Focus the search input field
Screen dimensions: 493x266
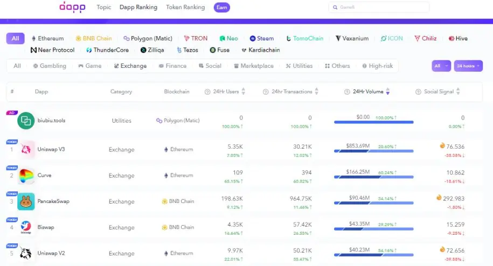[379, 7]
